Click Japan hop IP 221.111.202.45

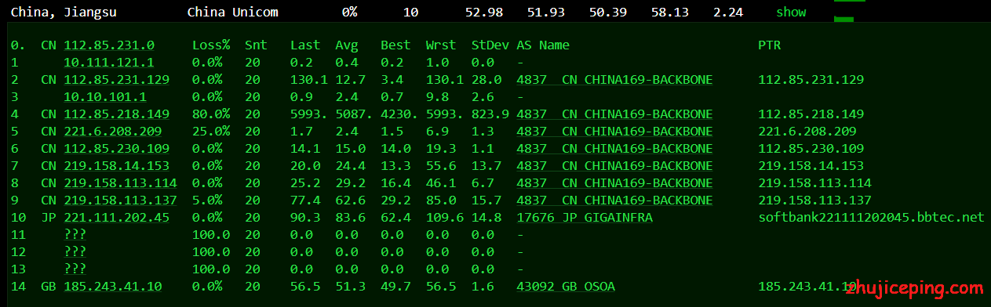[x=117, y=218]
